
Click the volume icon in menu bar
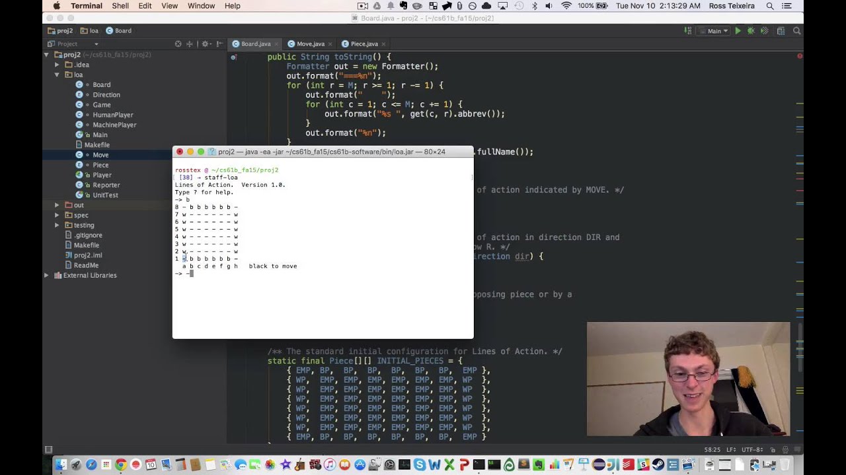click(x=549, y=6)
